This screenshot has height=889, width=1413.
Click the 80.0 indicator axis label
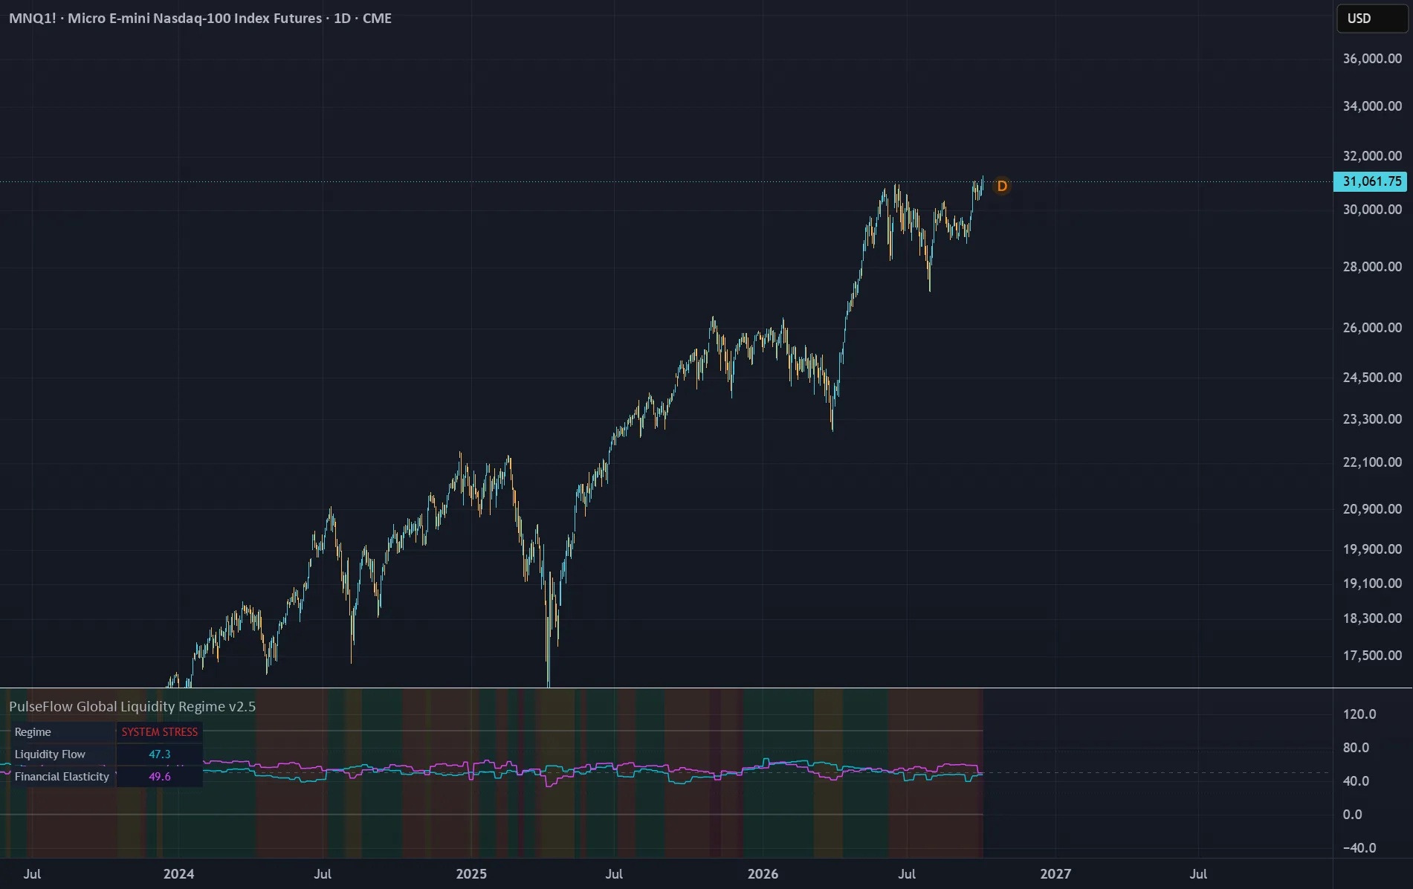click(x=1357, y=748)
